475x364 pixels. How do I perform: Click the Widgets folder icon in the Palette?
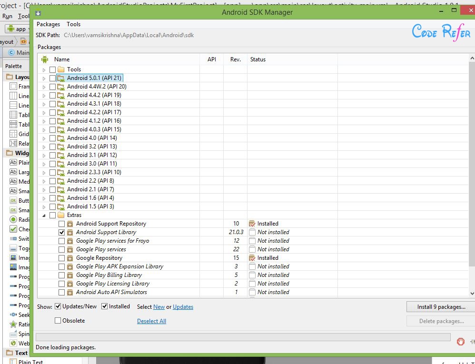click(x=10, y=153)
